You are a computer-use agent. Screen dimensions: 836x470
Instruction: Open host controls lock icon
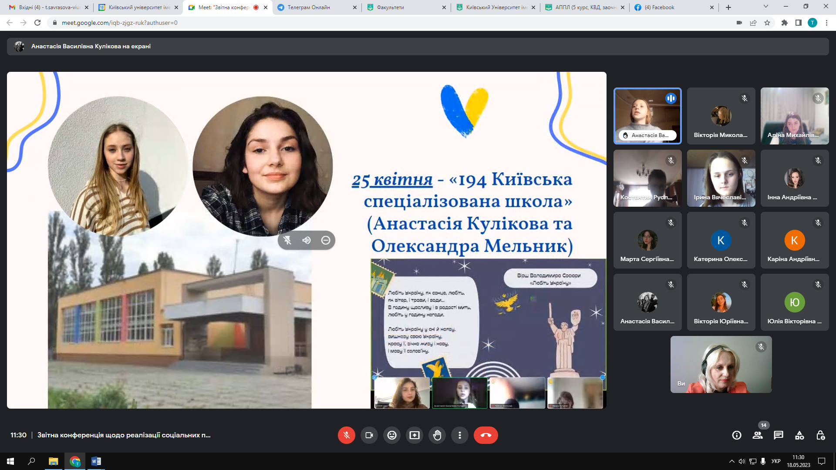click(x=820, y=435)
